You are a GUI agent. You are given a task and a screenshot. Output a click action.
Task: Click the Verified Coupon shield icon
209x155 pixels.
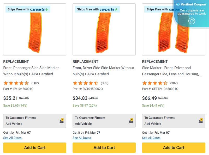[x=192, y=21]
